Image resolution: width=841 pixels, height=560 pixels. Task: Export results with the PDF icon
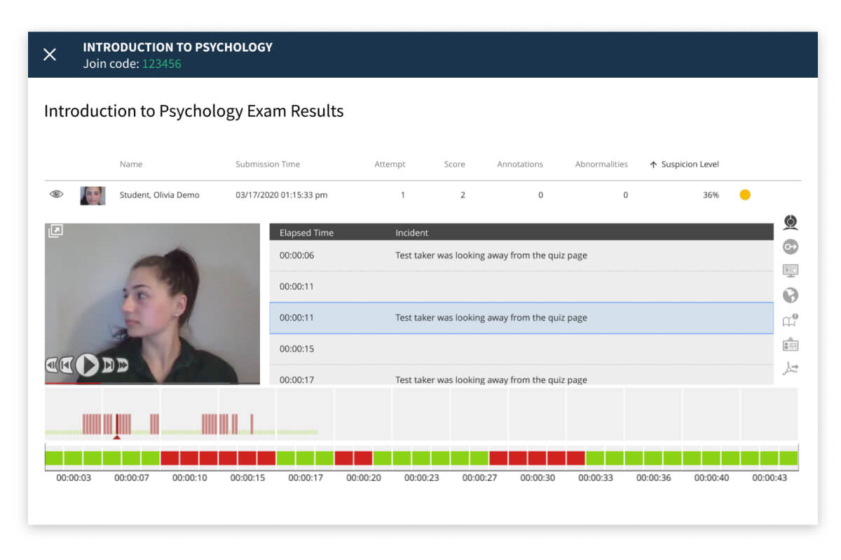coord(791,369)
